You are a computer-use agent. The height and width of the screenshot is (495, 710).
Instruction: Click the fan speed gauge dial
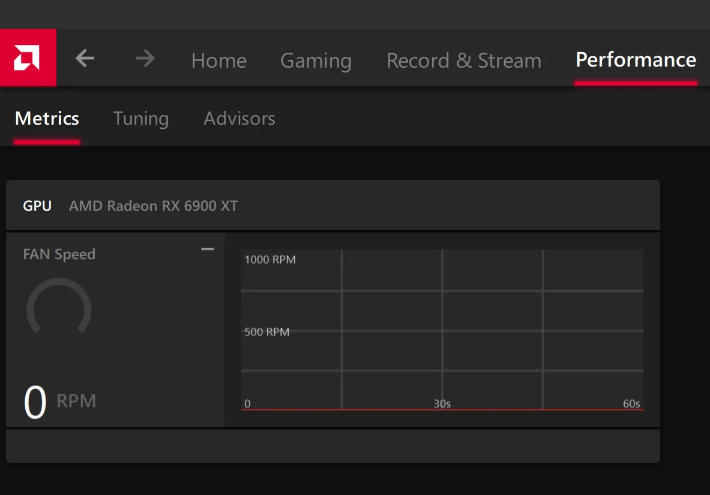[x=59, y=306]
